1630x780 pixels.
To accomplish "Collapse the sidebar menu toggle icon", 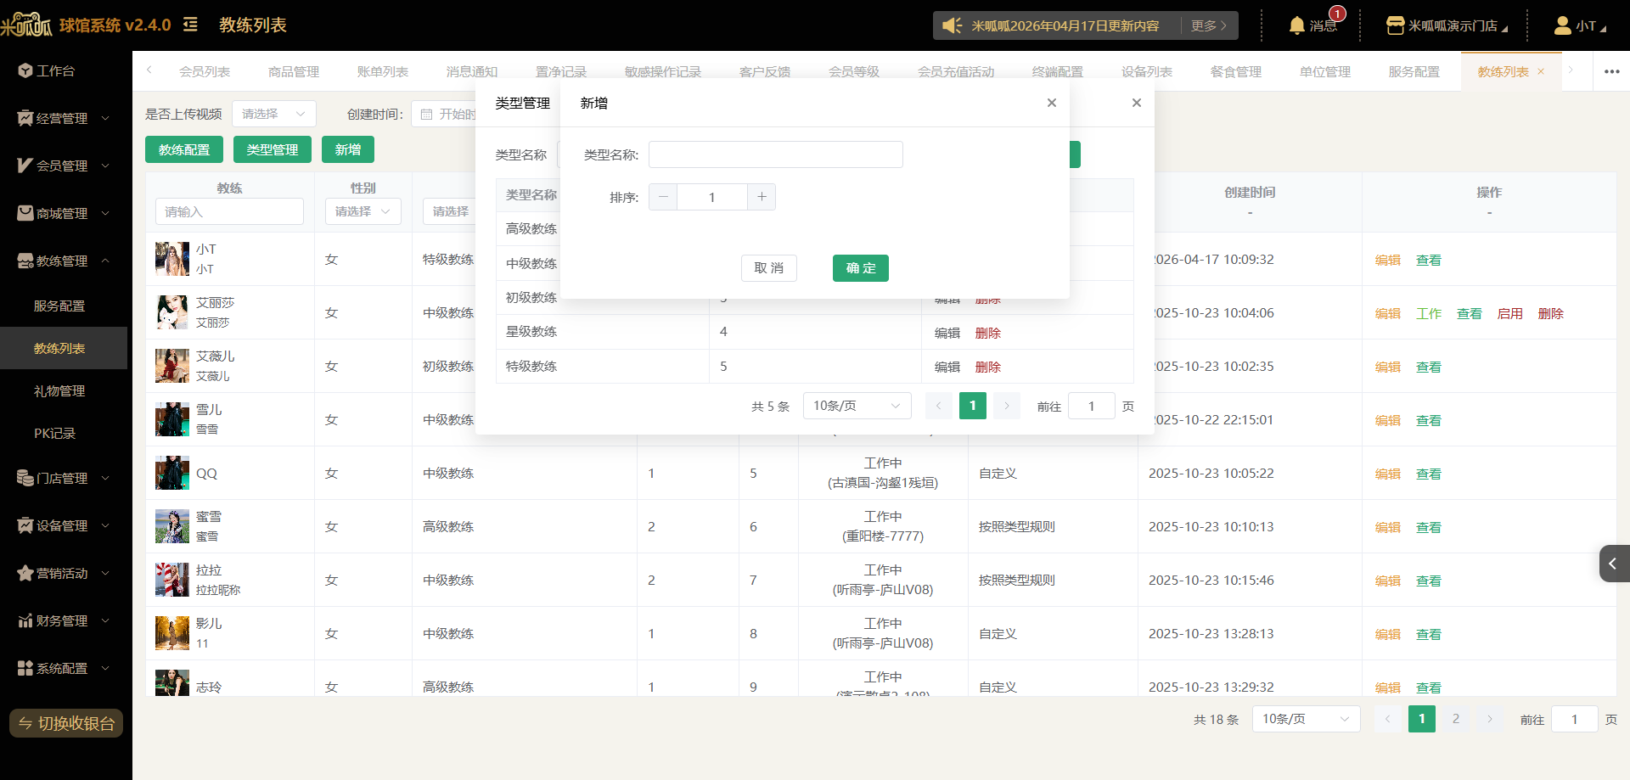I will [190, 25].
